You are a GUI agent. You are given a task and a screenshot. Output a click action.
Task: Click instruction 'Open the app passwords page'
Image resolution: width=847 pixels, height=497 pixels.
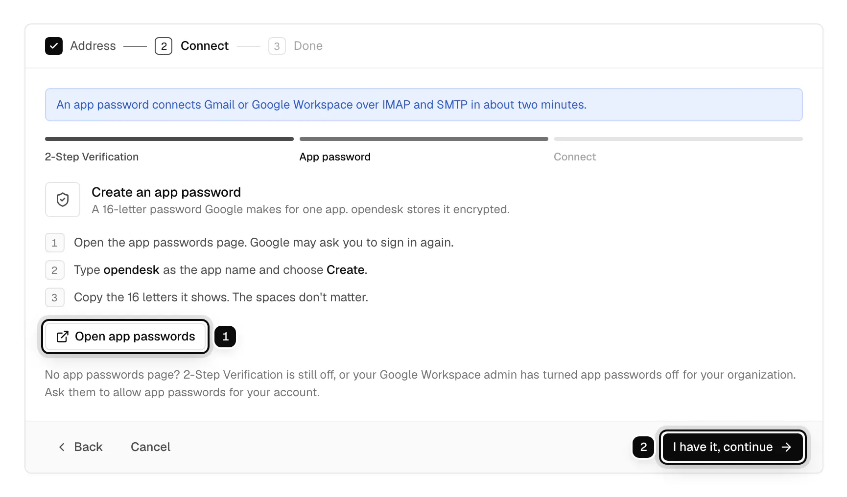point(264,243)
